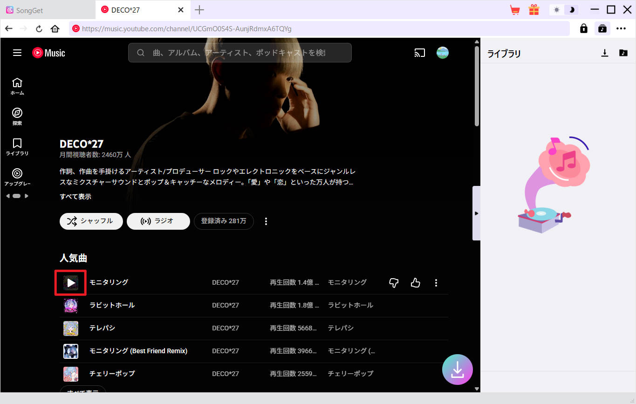
Task: Open the YouTube Music hamburger menu
Action: click(x=17, y=53)
